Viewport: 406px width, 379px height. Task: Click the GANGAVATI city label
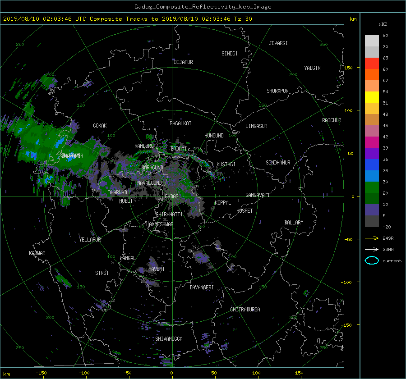258,195
